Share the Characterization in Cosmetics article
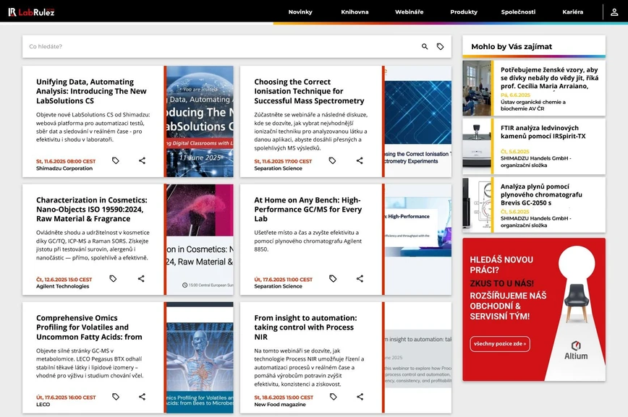This screenshot has width=628, height=417. pyautogui.click(x=142, y=278)
